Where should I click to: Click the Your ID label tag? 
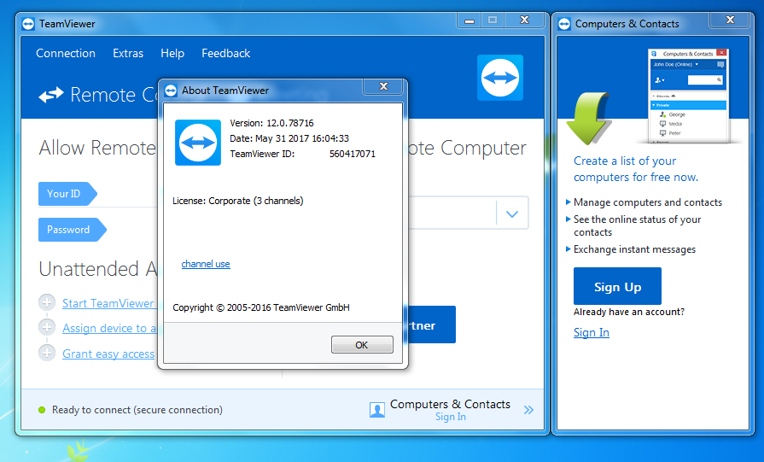67,194
